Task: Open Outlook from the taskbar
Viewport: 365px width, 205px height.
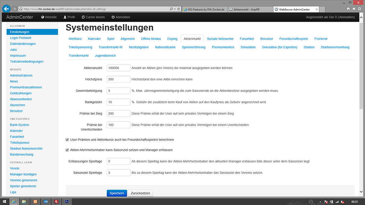Action: click(x=45, y=201)
